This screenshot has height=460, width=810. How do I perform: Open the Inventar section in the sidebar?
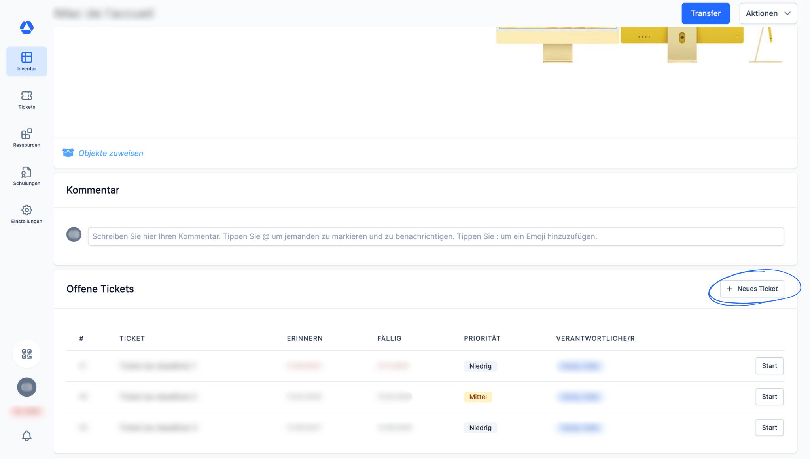(26, 61)
